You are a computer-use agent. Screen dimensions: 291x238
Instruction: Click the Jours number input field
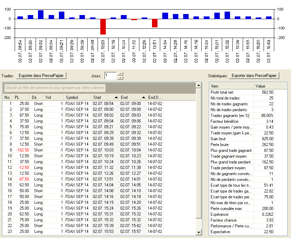click(x=111, y=76)
